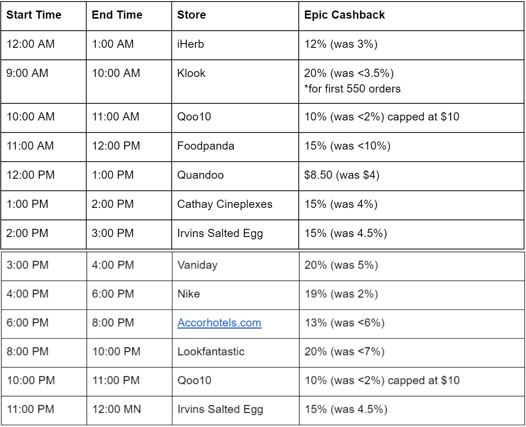Viewport: 526px width, 427px height.
Task: Click the Foodpanda store cell
Action: pyautogui.click(x=235, y=146)
